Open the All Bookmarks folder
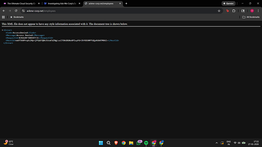The image size is (262, 147). (251, 17)
